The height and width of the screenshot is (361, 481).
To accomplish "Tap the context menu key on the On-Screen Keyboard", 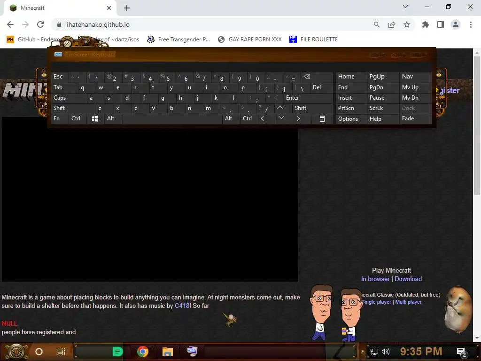I will pyautogui.click(x=322, y=119).
